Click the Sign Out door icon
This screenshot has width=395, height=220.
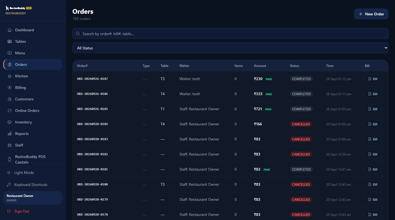[9, 211]
